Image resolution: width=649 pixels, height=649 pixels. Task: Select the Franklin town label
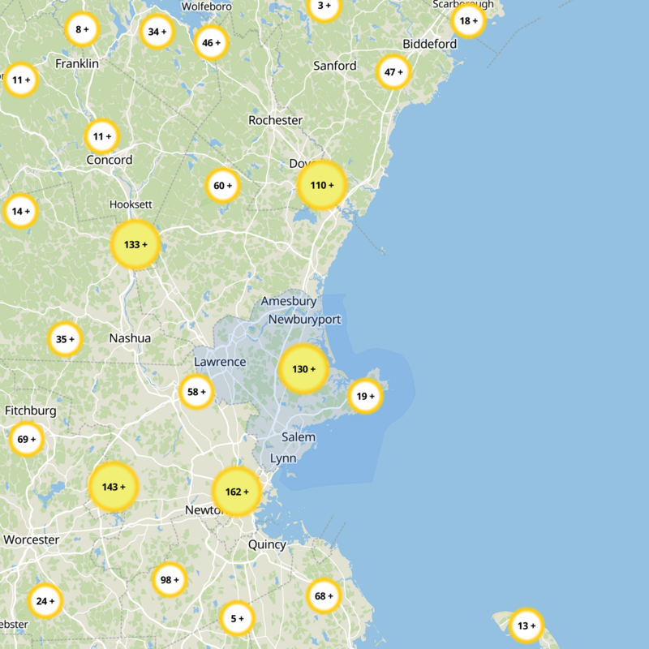pos(77,64)
